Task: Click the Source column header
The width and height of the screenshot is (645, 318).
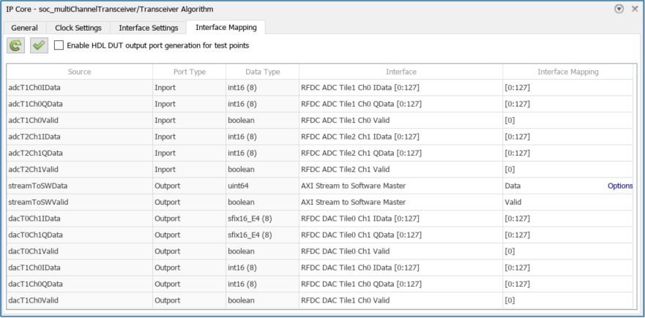Action: (x=79, y=72)
